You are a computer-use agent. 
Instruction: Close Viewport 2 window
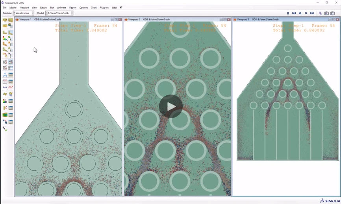point(229,20)
